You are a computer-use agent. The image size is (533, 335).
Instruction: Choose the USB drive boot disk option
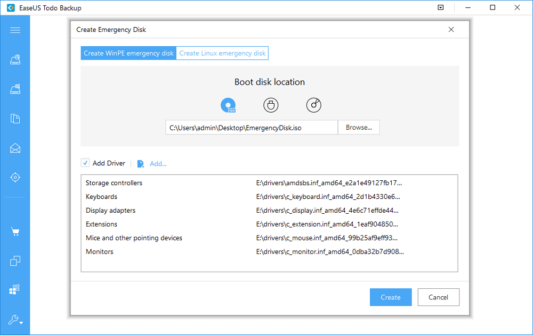pyautogui.click(x=271, y=105)
